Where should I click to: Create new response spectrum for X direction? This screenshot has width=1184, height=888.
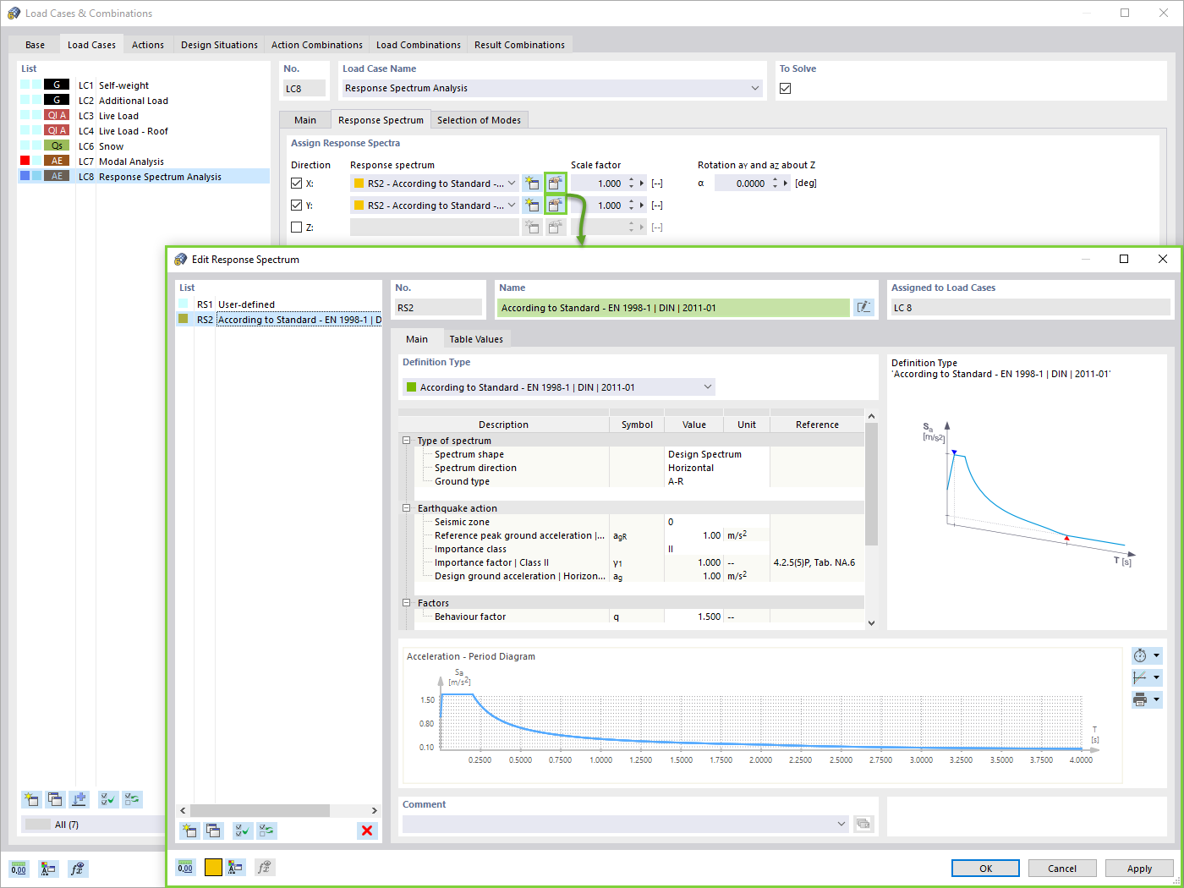click(x=532, y=184)
